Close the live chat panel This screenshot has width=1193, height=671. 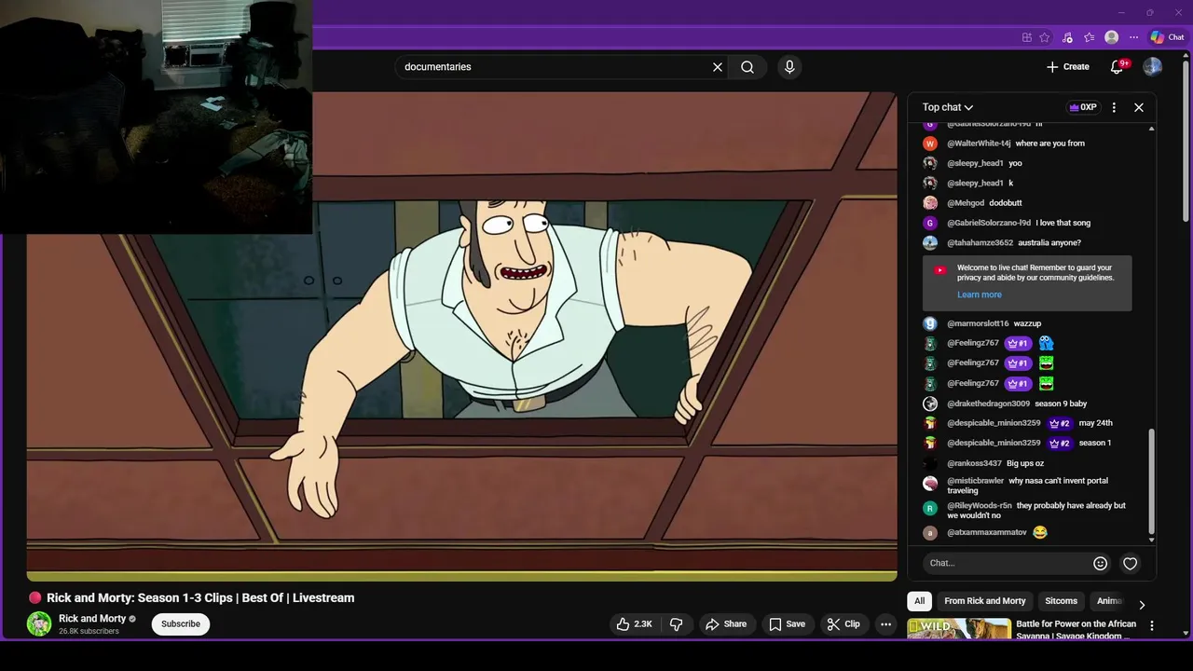[x=1139, y=107]
